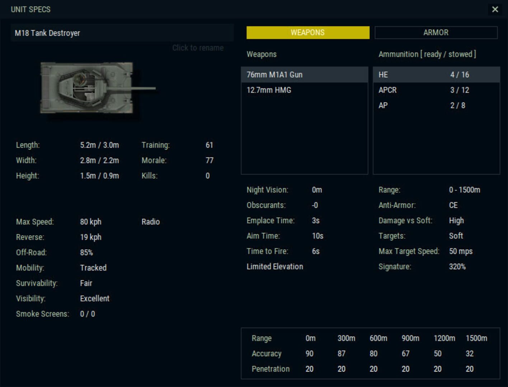Close the UNIT SPECS window
508x387 pixels.
point(496,10)
